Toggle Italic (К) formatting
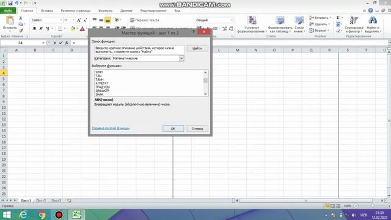This screenshot has height=220, width=391. (41, 29)
